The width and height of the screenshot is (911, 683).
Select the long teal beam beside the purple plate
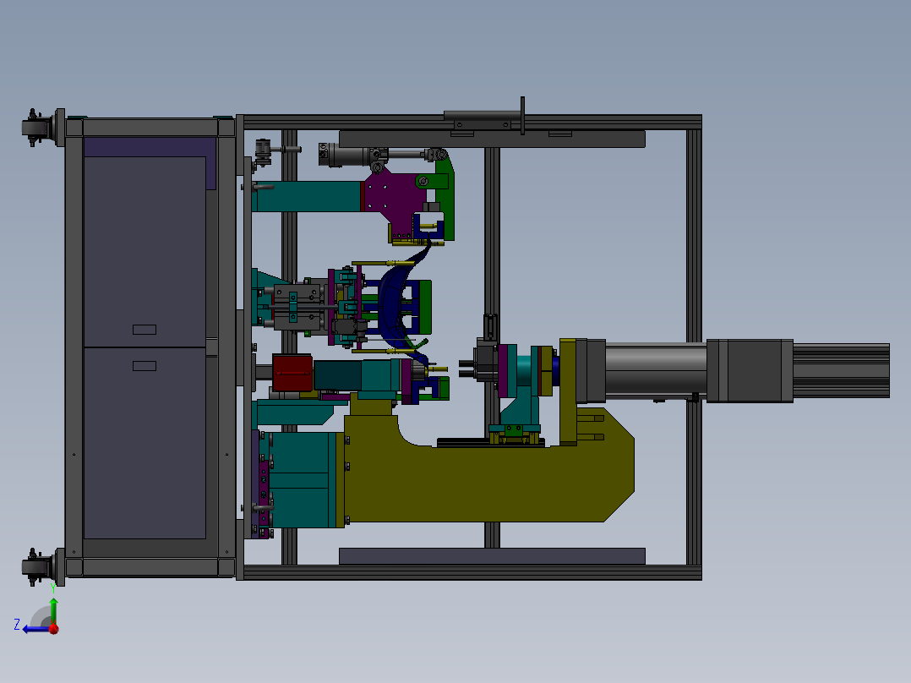click(308, 196)
